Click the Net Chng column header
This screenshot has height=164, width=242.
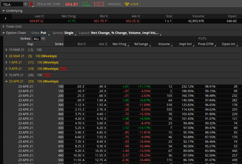(x=118, y=44)
